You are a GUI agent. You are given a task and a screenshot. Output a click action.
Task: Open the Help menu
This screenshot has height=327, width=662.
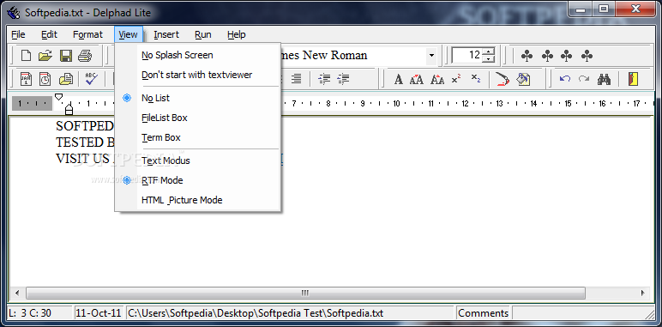pos(237,34)
